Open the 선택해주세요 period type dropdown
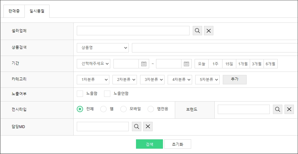Viewport: 298px width, 154px height. click(x=93, y=64)
